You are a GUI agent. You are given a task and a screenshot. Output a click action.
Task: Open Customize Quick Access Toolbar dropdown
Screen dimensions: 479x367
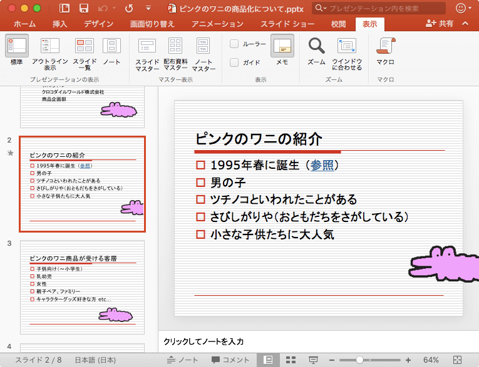click(148, 8)
